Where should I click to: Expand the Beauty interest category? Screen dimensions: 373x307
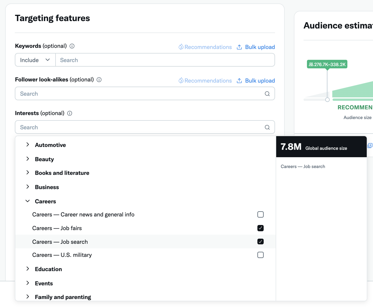28,159
